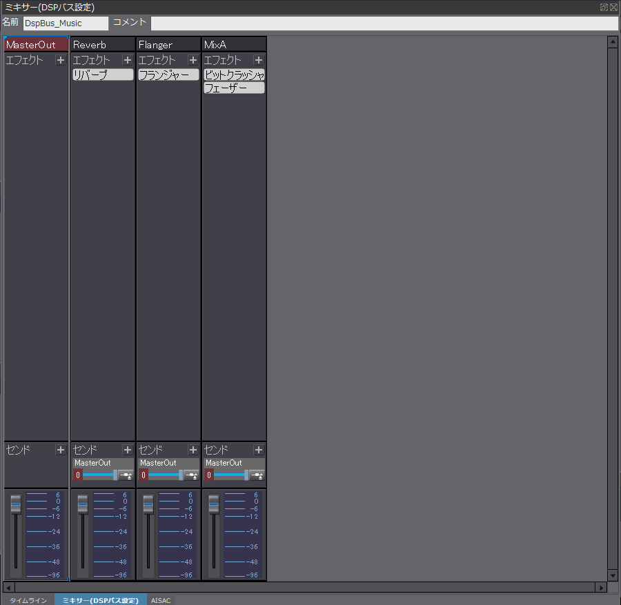This screenshot has width=621, height=605.
Task: Close the mixer panel
Action: click(x=613, y=7)
